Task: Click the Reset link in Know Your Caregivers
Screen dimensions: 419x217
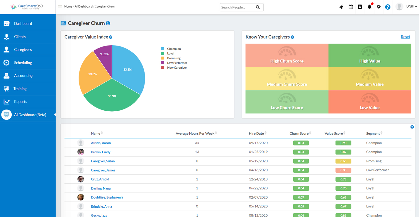Action: (x=405, y=37)
